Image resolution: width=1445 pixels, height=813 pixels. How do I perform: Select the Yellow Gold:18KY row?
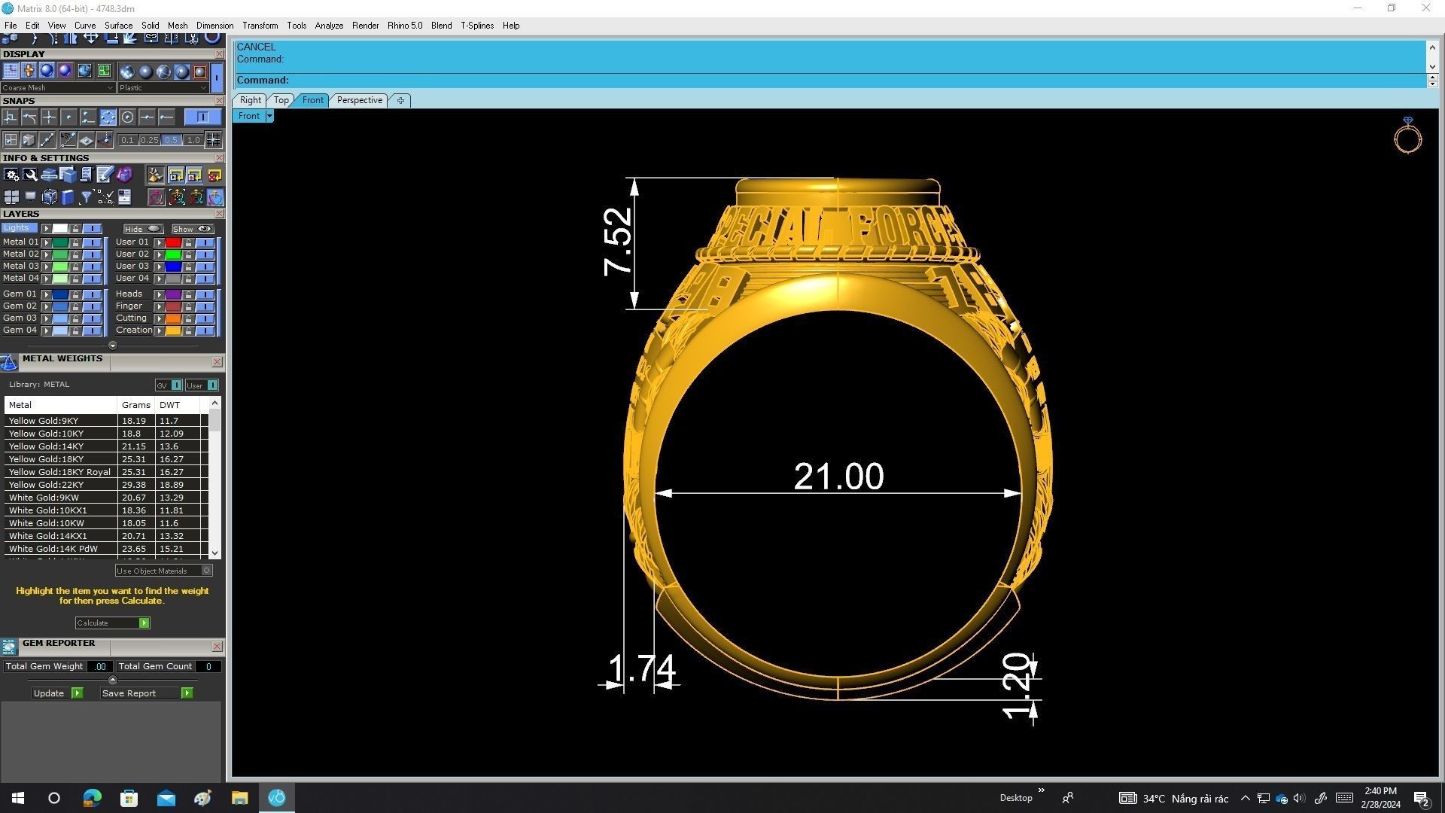pyautogui.click(x=102, y=459)
